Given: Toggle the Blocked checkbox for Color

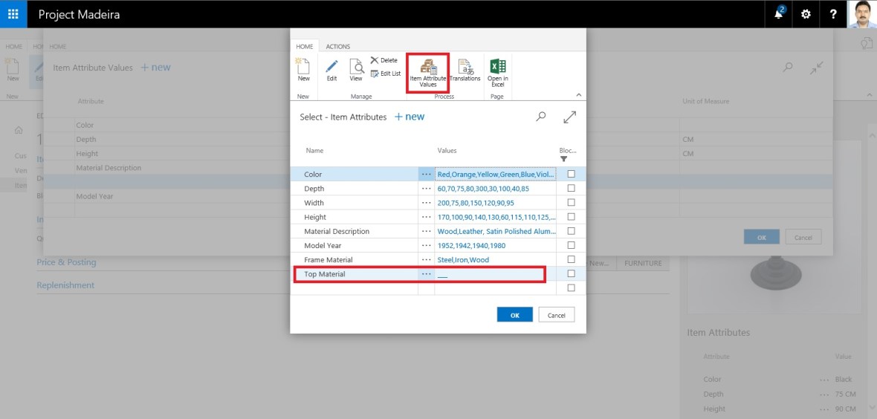Looking at the screenshot, I should (x=571, y=174).
